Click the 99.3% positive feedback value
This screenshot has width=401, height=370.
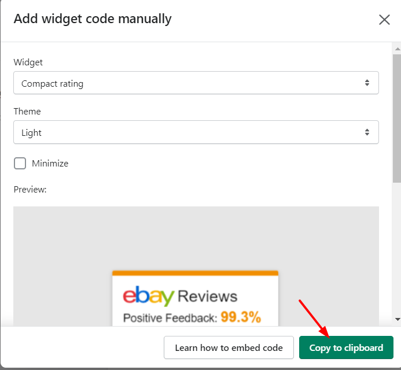(241, 317)
